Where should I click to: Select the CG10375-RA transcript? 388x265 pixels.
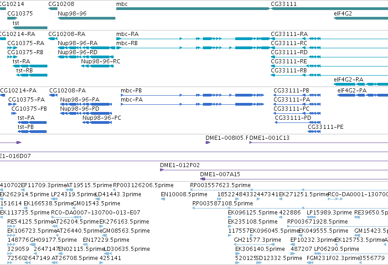(x=12, y=48)
